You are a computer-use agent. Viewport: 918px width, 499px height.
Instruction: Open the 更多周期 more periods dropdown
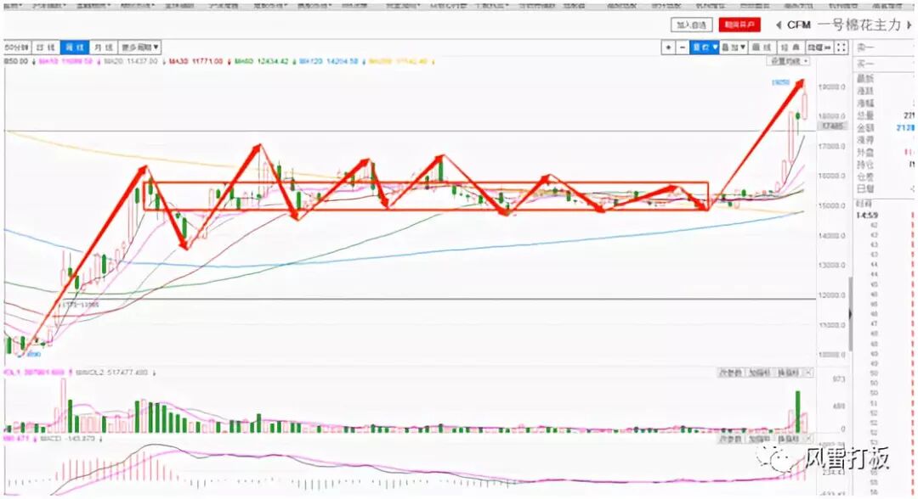click(x=140, y=48)
